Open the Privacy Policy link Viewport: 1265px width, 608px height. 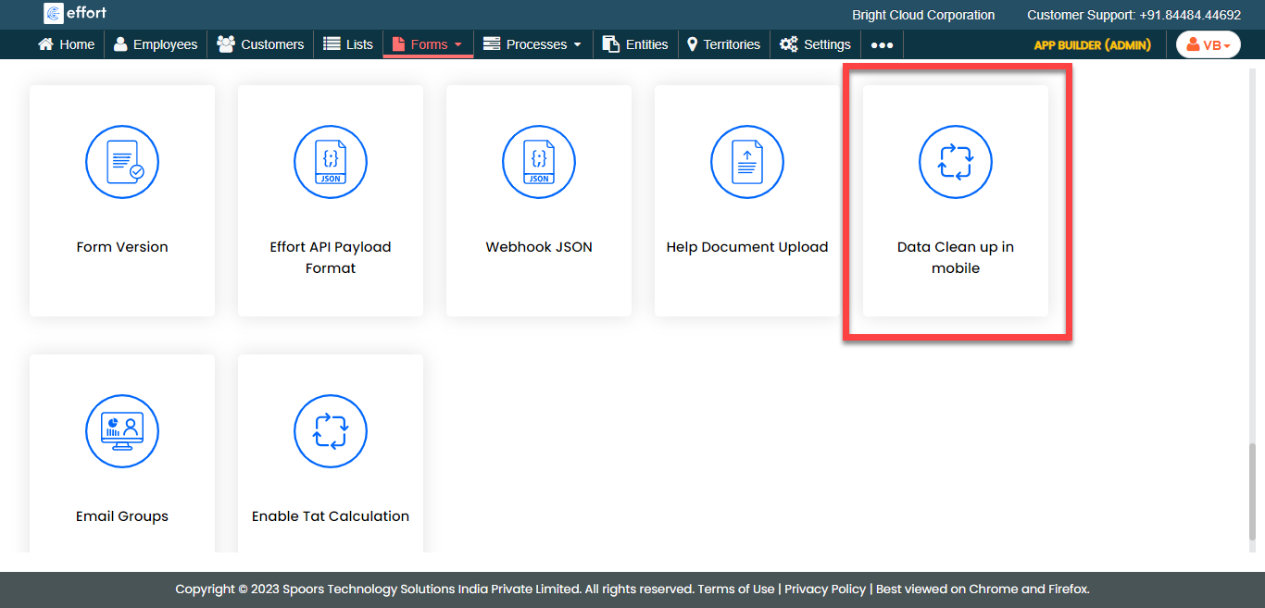tap(825, 589)
